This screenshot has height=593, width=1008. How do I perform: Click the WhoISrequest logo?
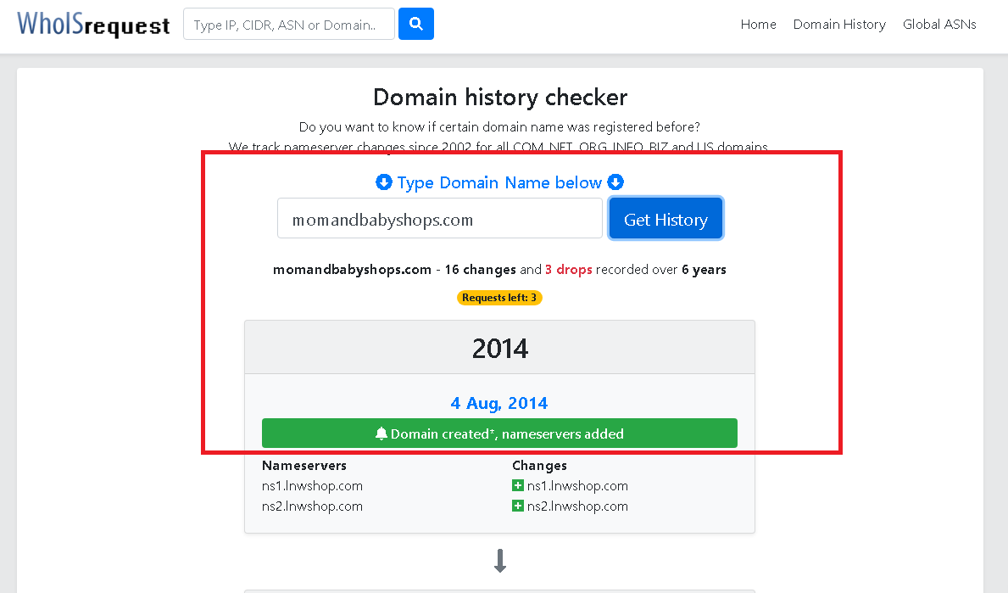pyautogui.click(x=94, y=25)
